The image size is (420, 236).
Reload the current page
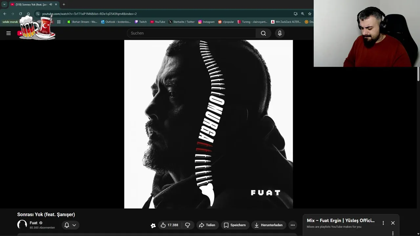[x=20, y=14]
